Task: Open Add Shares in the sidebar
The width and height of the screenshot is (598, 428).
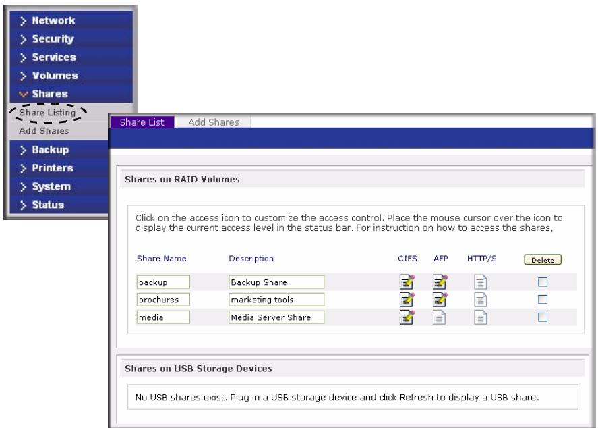Action: click(x=44, y=131)
